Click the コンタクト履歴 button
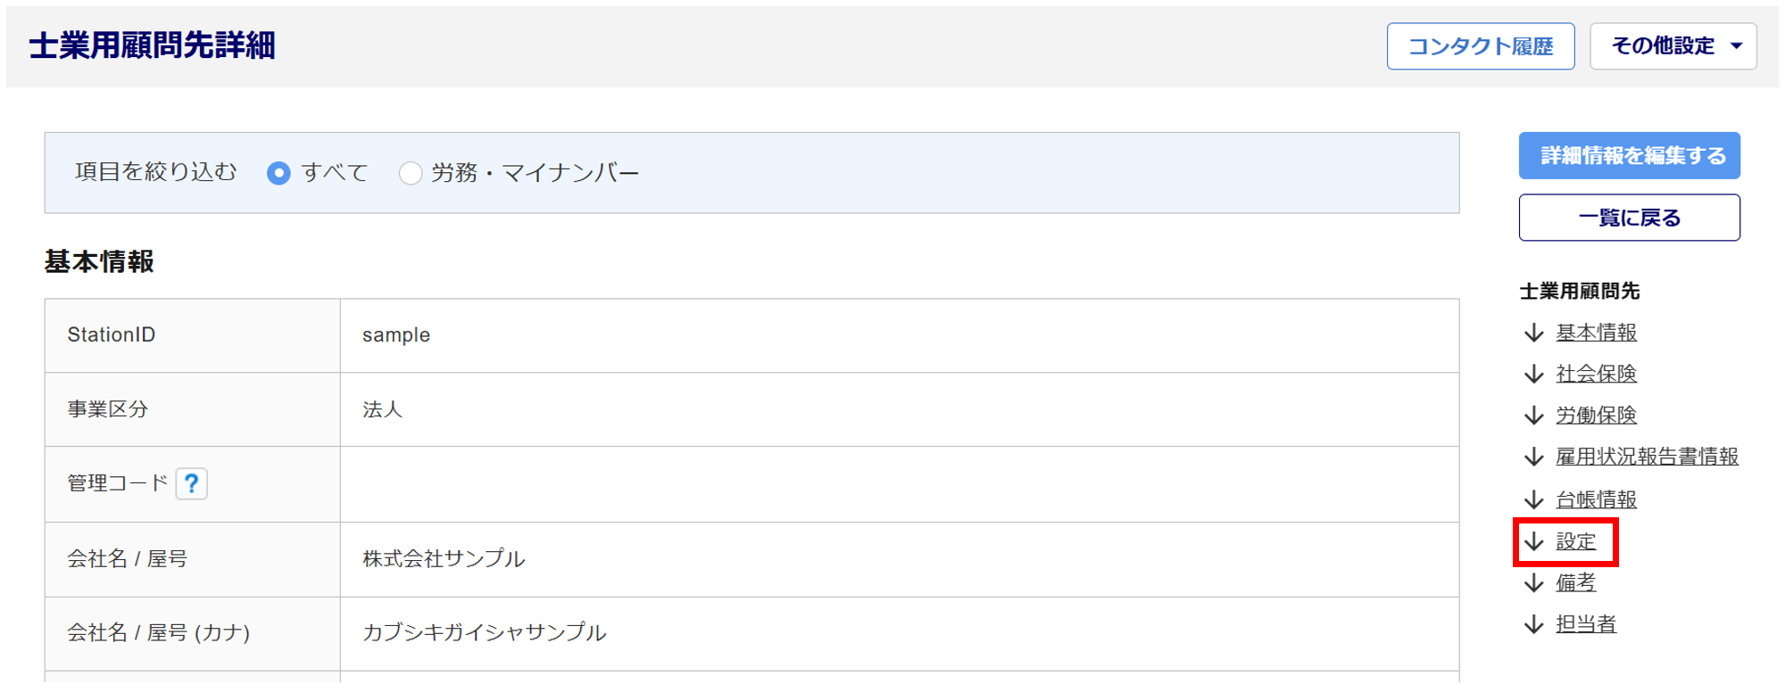 pyautogui.click(x=1480, y=46)
